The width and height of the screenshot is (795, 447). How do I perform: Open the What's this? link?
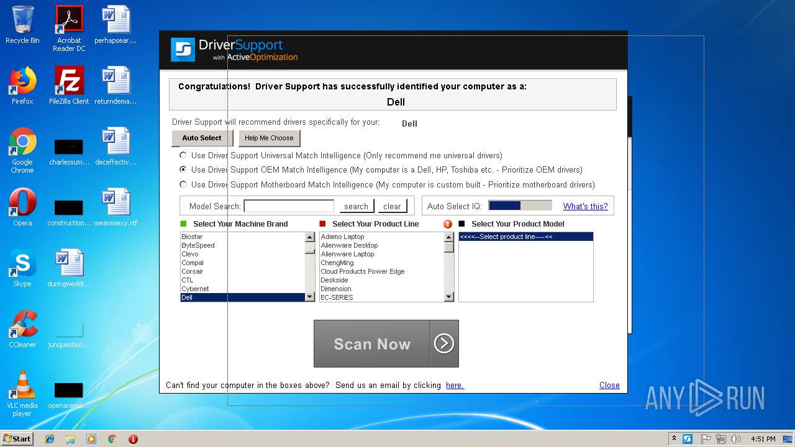pyautogui.click(x=585, y=206)
